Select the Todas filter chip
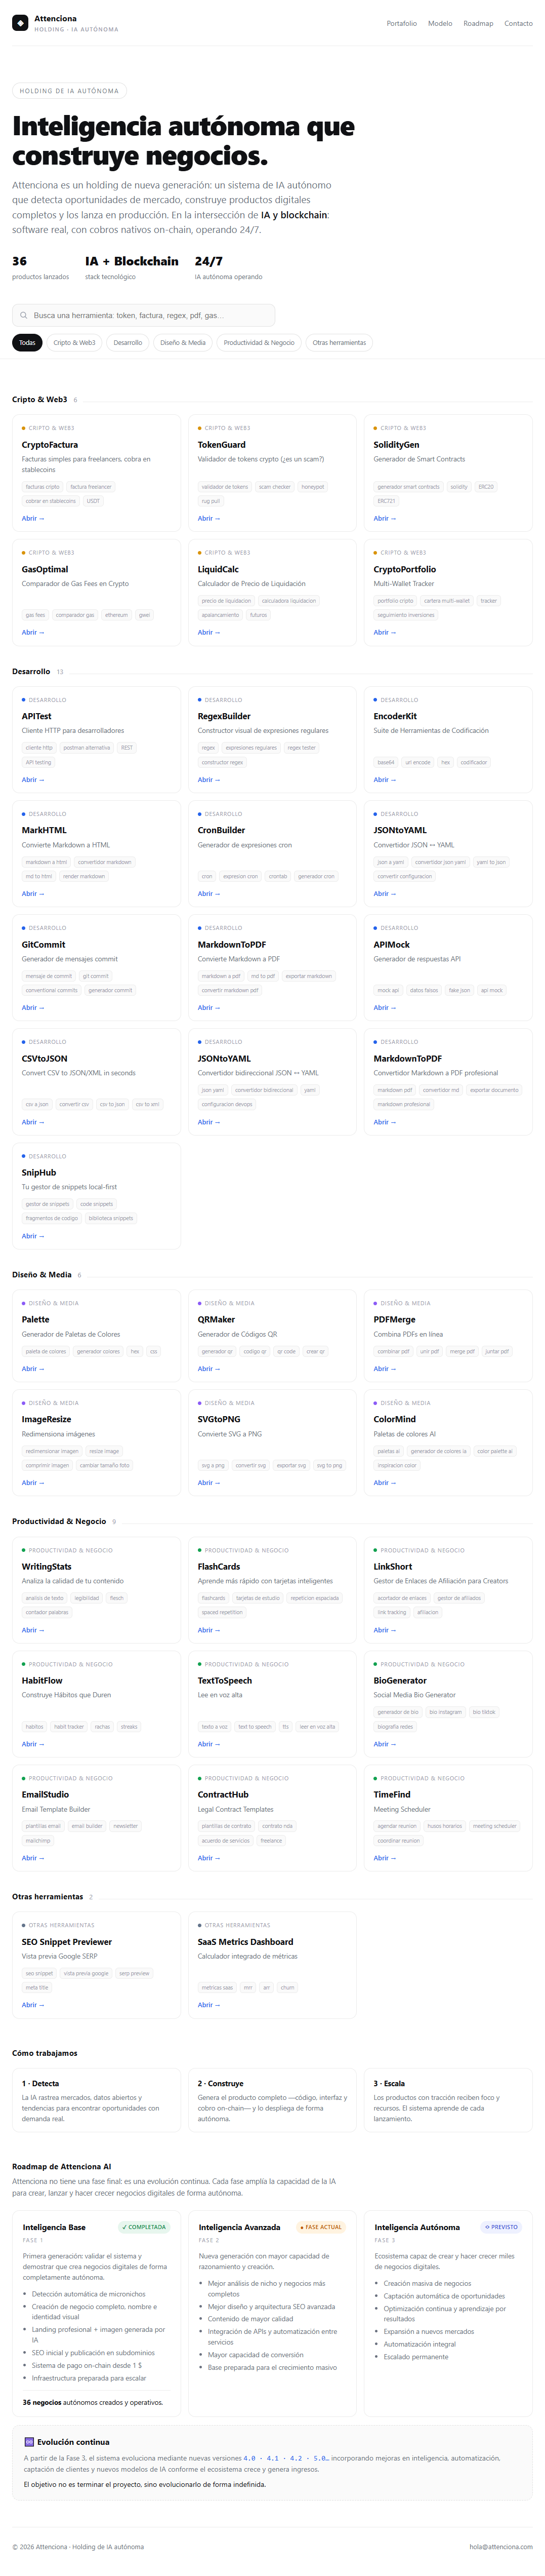The image size is (545, 2576). coord(27,342)
